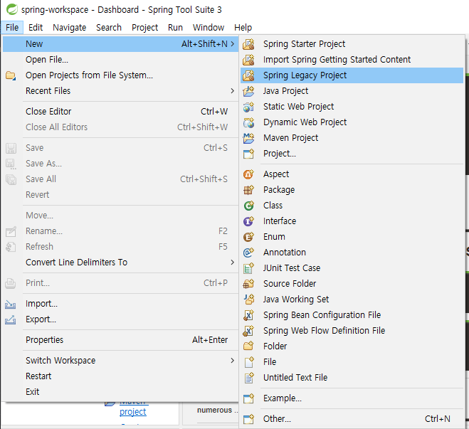The width and height of the screenshot is (469, 429).
Task: Click the Static Web Project globe icon
Action: (x=248, y=107)
